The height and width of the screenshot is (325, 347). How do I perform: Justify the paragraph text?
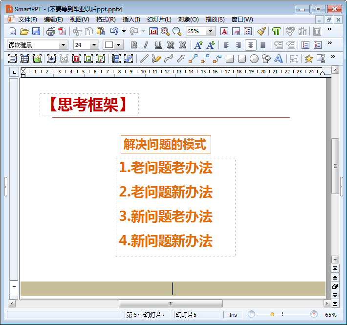click(x=263, y=45)
